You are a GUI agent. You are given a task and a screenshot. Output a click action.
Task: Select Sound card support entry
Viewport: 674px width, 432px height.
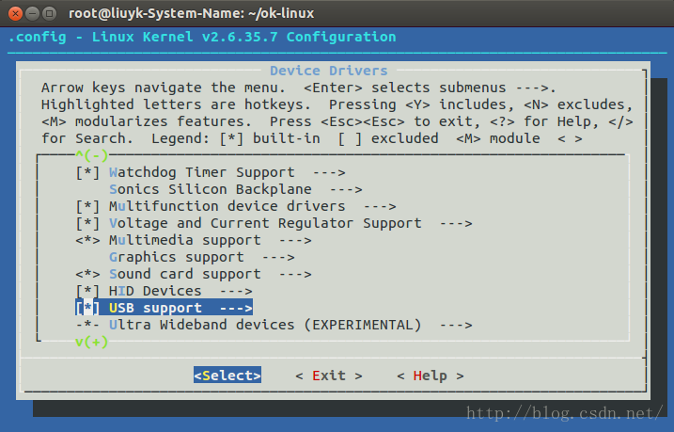coord(185,274)
